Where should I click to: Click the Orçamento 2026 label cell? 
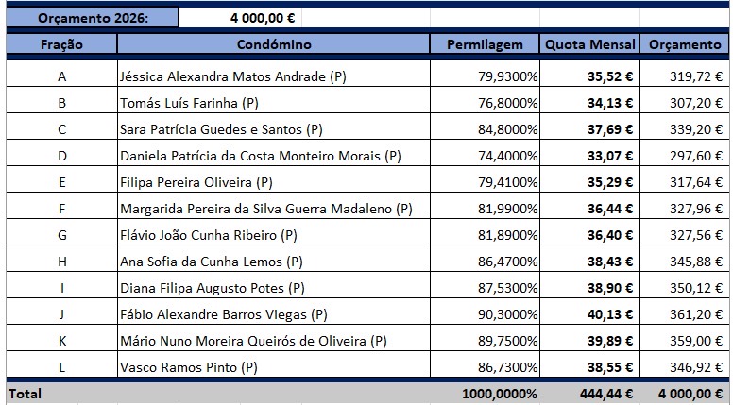92,18
